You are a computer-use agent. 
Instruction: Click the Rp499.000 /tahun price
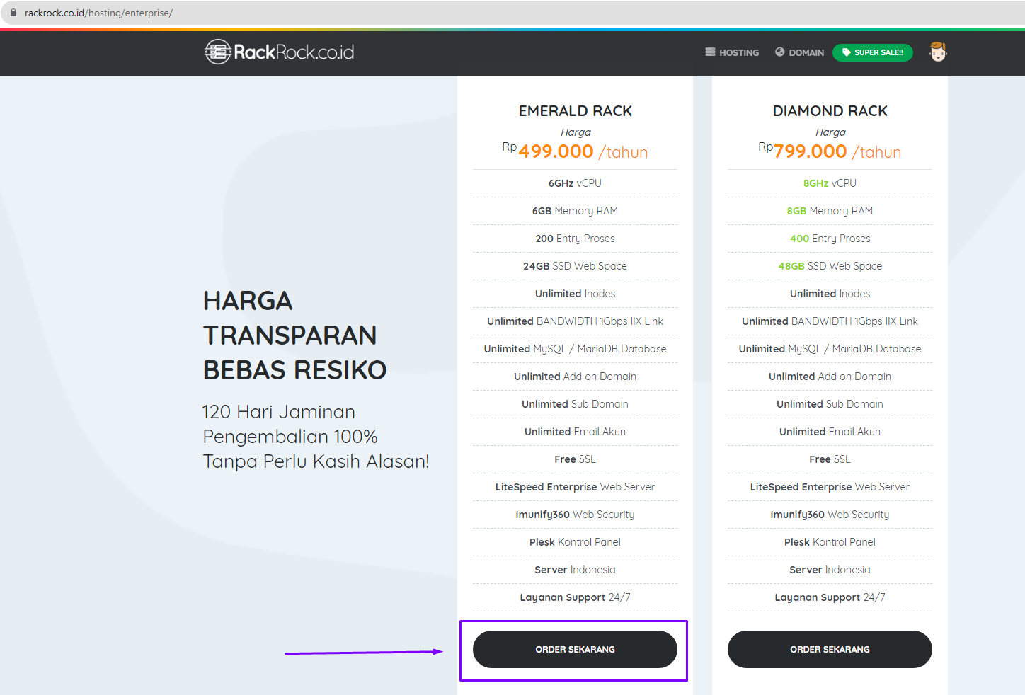point(575,151)
